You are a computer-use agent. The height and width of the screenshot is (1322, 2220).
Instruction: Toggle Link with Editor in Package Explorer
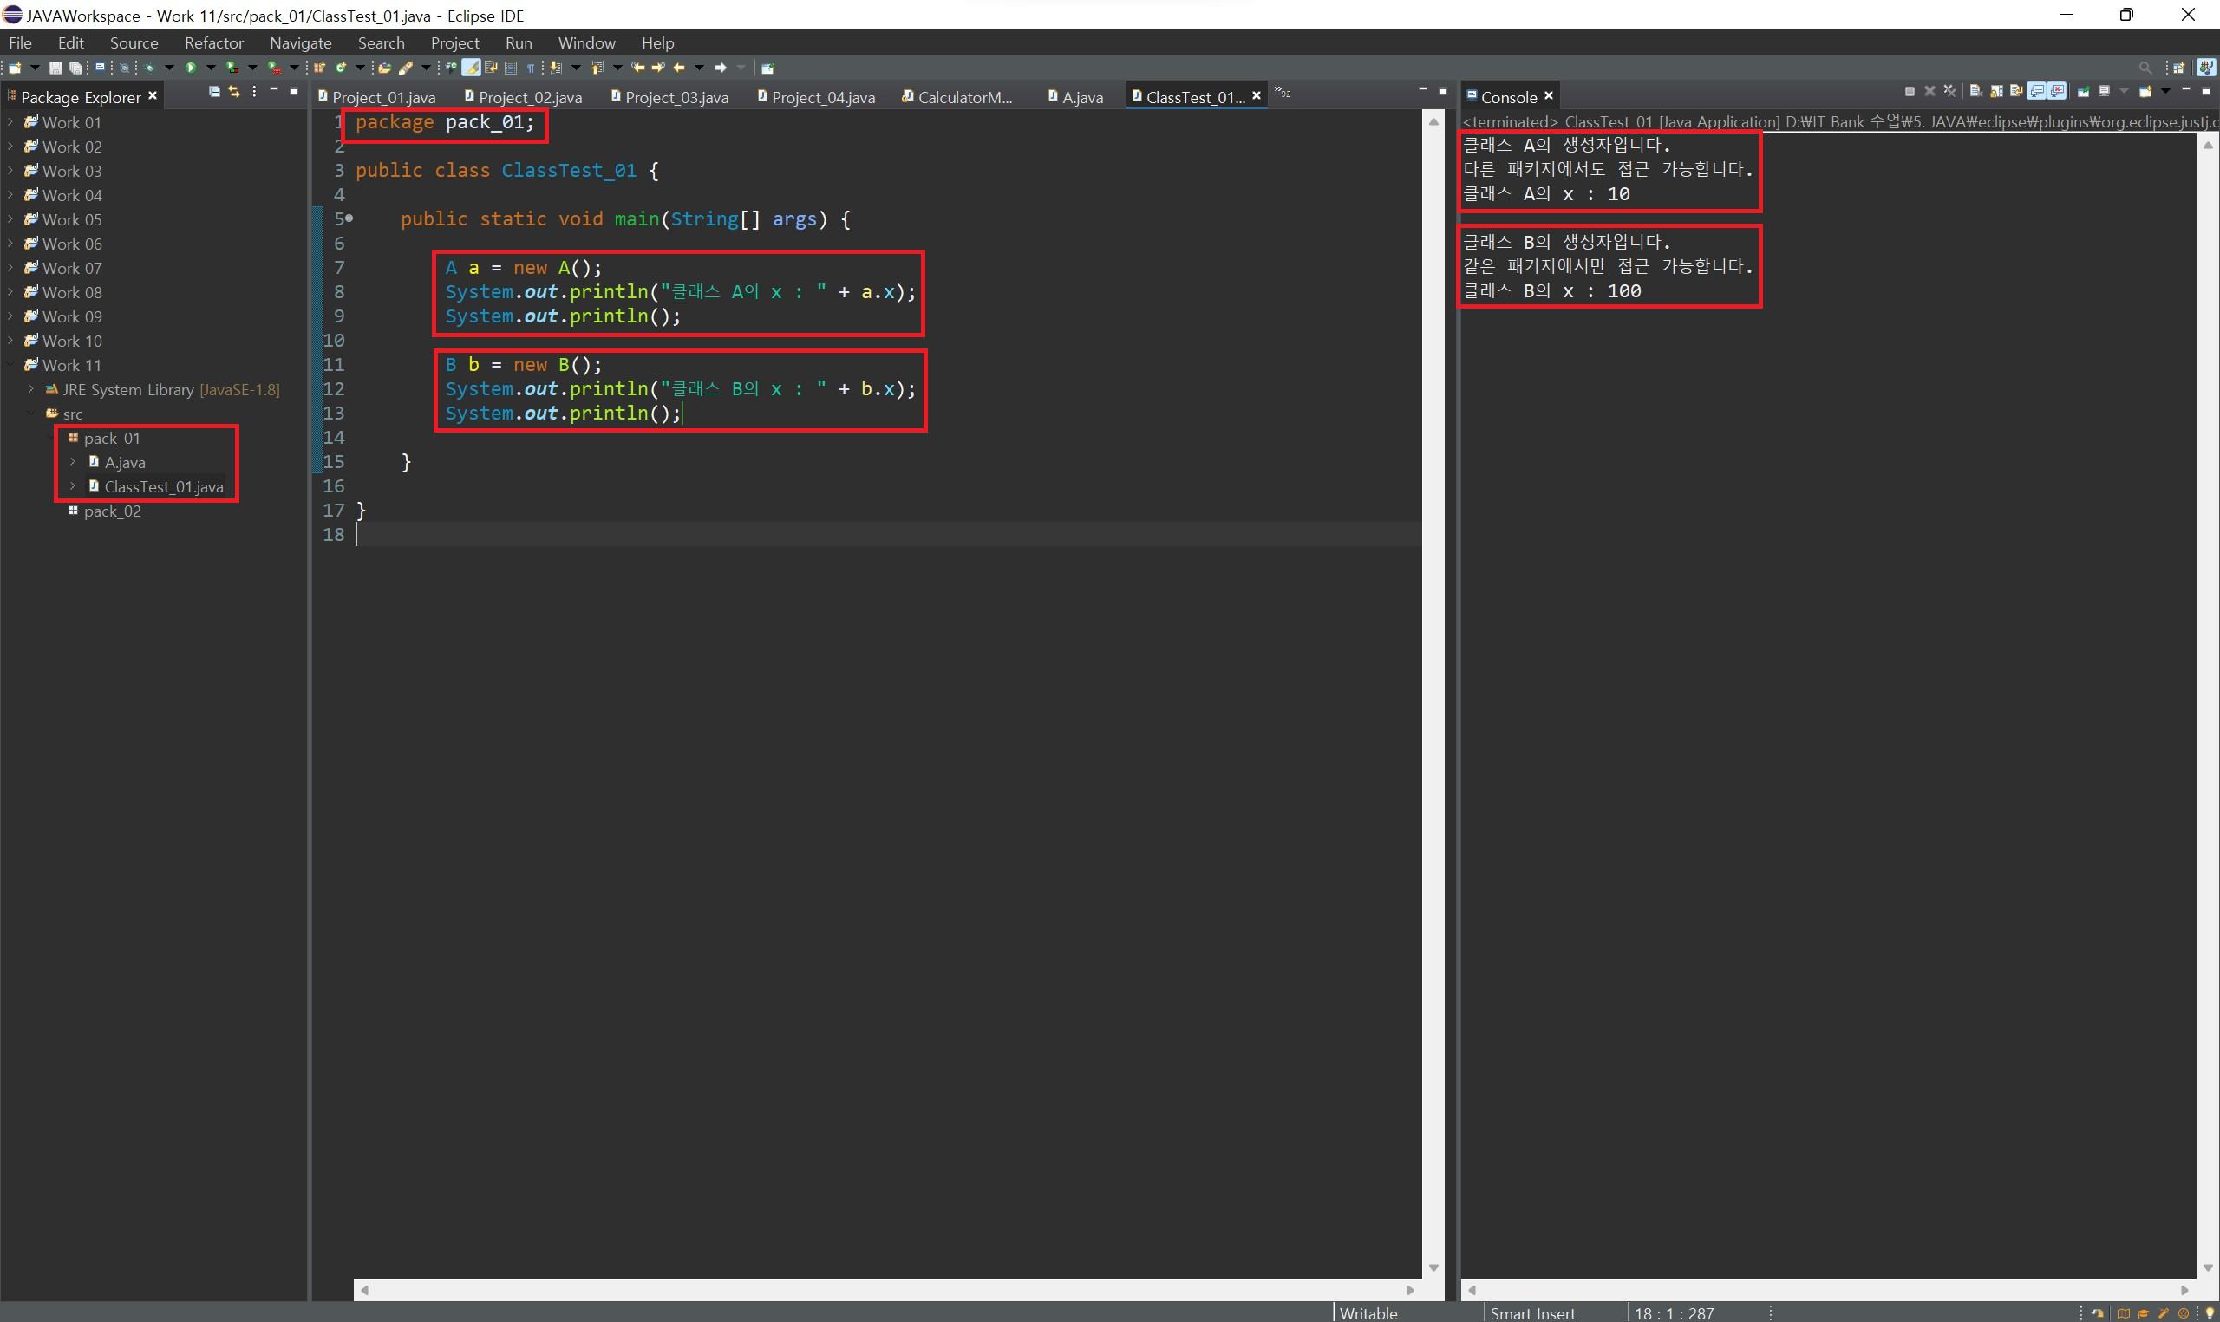coord(234,92)
